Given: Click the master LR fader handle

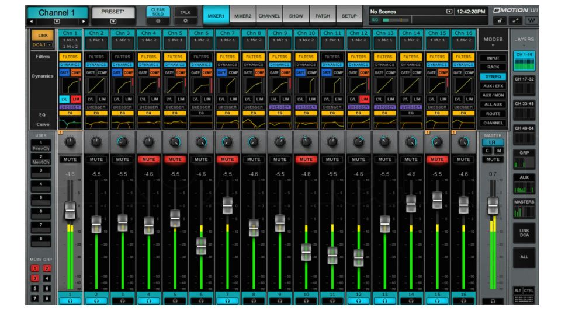Looking at the screenshot, I should click(493, 205).
